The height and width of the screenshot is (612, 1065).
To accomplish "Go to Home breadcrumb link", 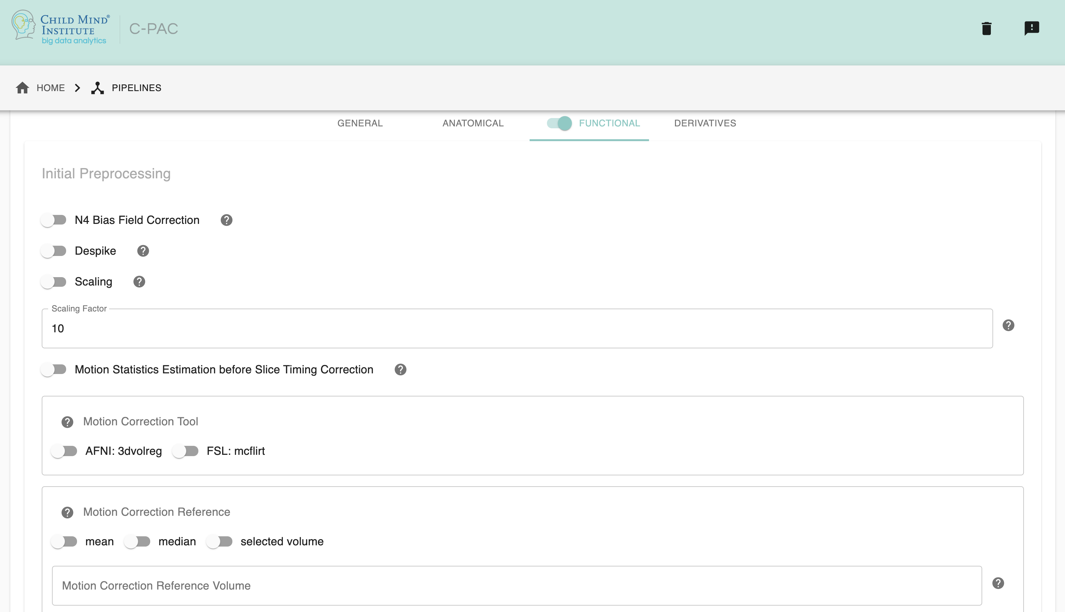I will 41,88.
